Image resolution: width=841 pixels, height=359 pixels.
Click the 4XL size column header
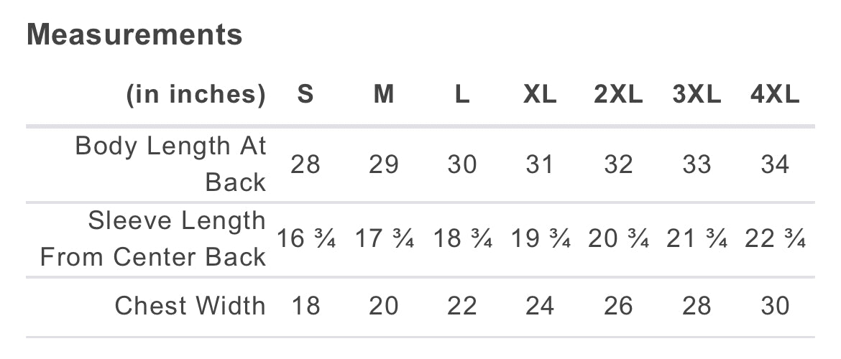click(x=775, y=95)
